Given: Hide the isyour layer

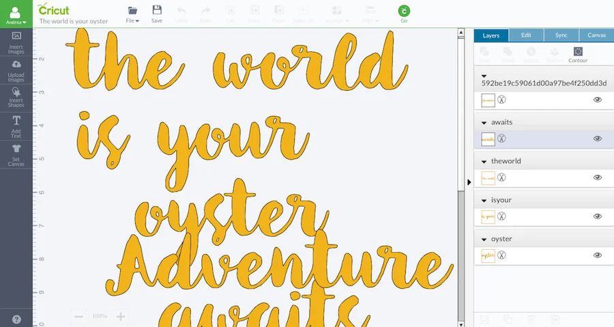Looking at the screenshot, I should click(x=598, y=216).
